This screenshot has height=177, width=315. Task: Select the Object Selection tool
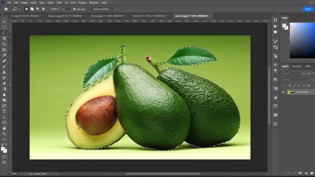(x=4, y=39)
